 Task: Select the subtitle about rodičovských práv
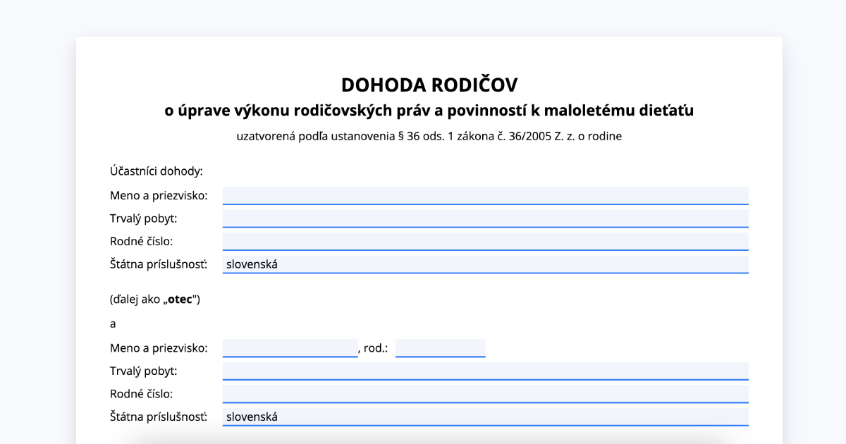tap(429, 110)
